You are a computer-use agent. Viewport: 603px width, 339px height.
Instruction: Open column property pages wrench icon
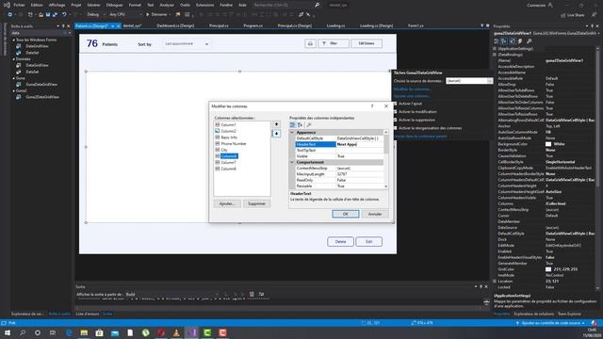(x=309, y=125)
